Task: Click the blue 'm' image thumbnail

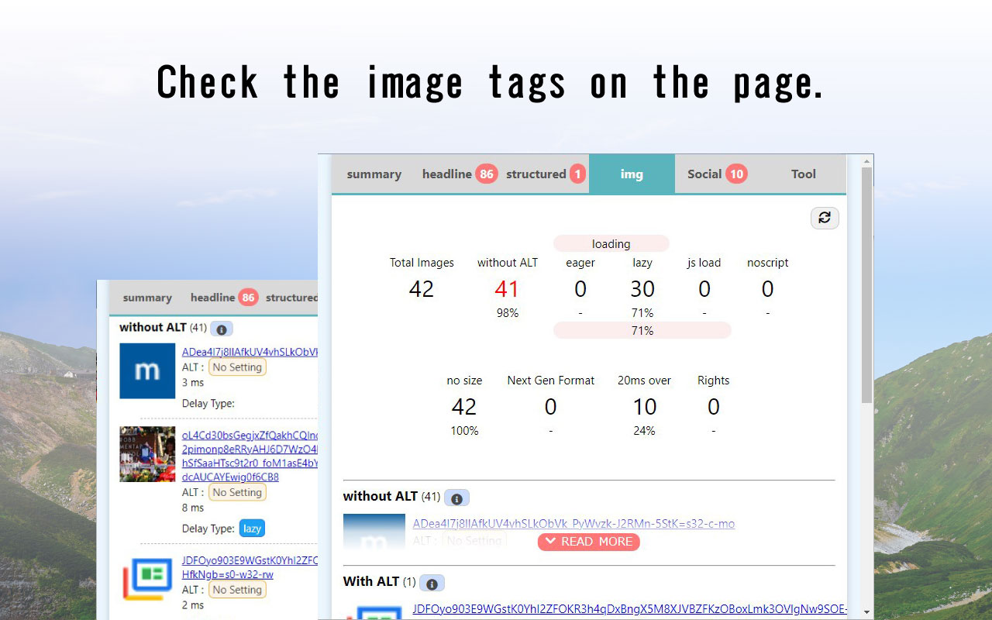Action: pyautogui.click(x=147, y=370)
